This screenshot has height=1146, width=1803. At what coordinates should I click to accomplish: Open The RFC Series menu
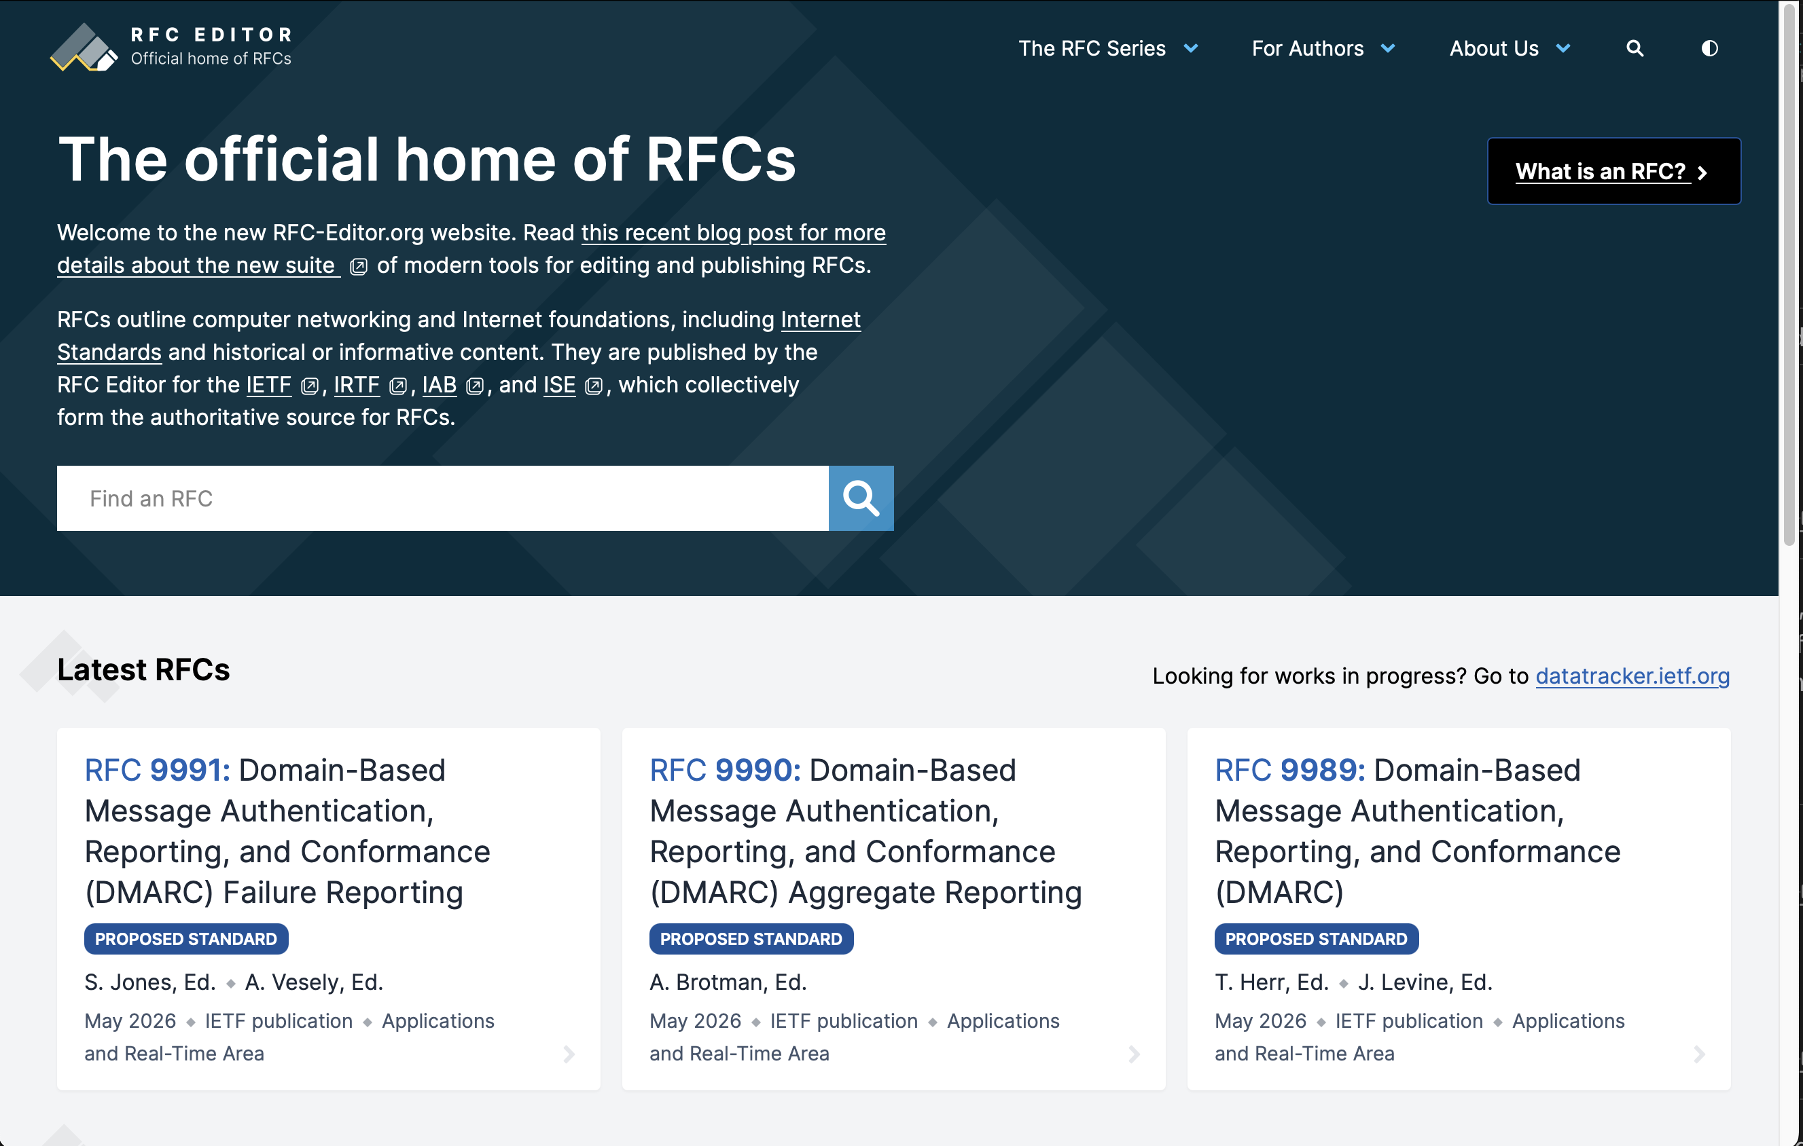click(x=1092, y=49)
